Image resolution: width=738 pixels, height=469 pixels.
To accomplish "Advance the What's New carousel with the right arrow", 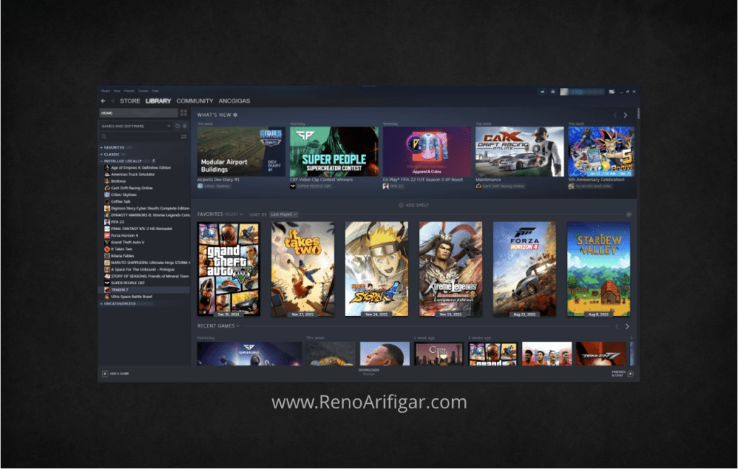I will (625, 115).
